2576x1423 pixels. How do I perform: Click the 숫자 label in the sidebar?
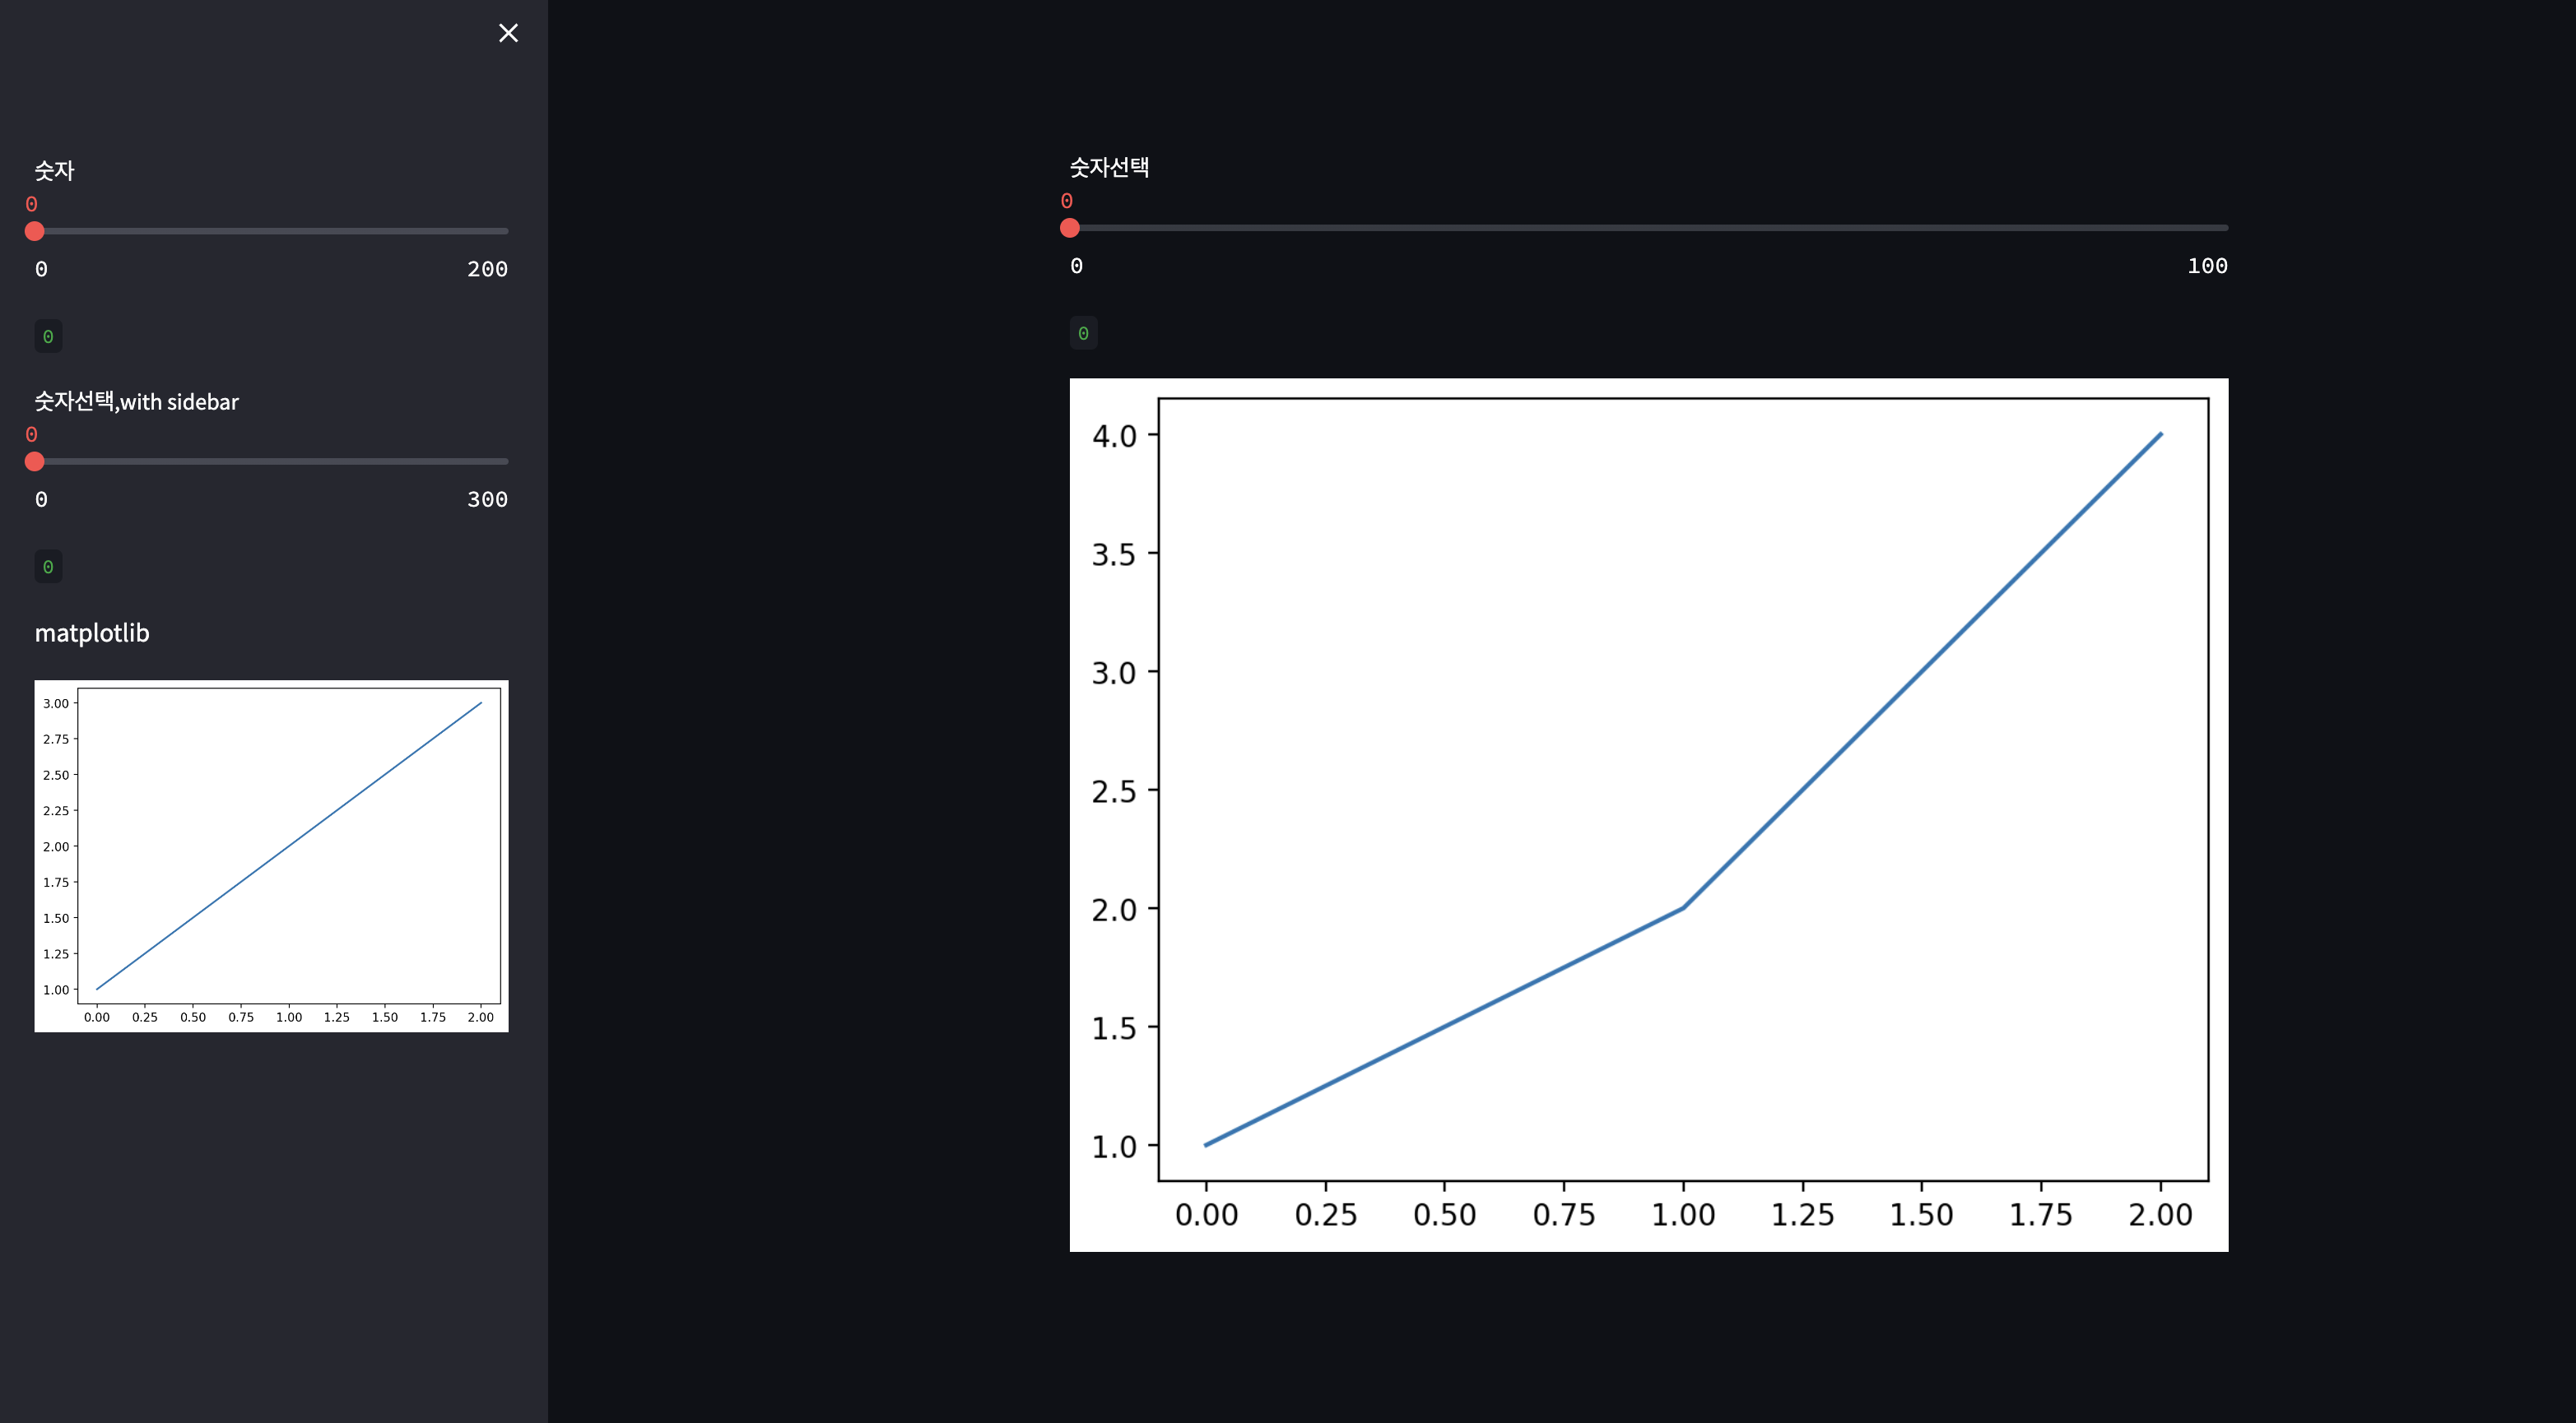pos(54,171)
